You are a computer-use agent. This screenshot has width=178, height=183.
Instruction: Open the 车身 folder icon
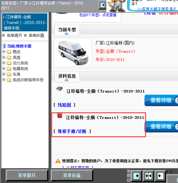[x=9, y=74]
